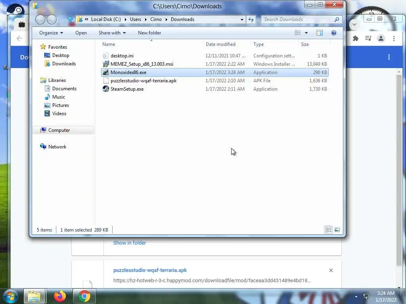The height and width of the screenshot is (304, 406).
Task: Open Share with dropdown menu
Action: (x=112, y=33)
